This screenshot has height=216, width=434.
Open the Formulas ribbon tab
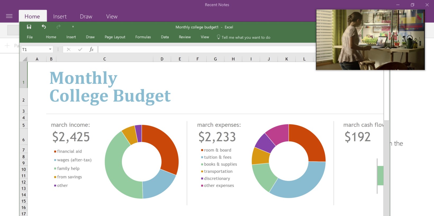pos(143,37)
